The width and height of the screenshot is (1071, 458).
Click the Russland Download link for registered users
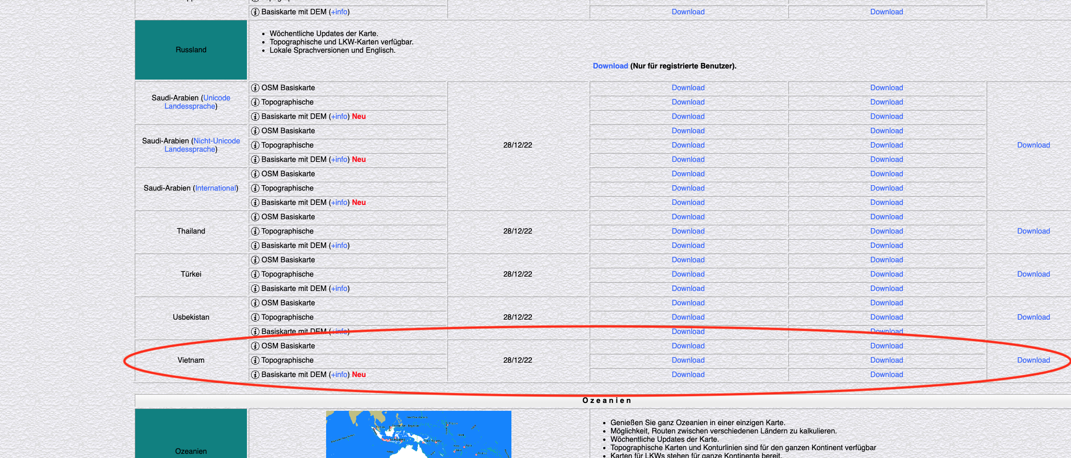pos(610,66)
